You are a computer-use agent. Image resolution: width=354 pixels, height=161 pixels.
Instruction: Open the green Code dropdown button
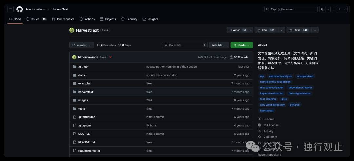(242, 45)
